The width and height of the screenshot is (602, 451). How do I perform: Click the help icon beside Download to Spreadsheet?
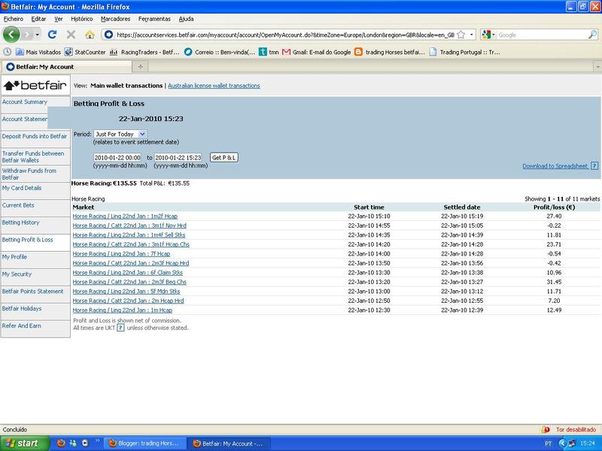(x=594, y=166)
